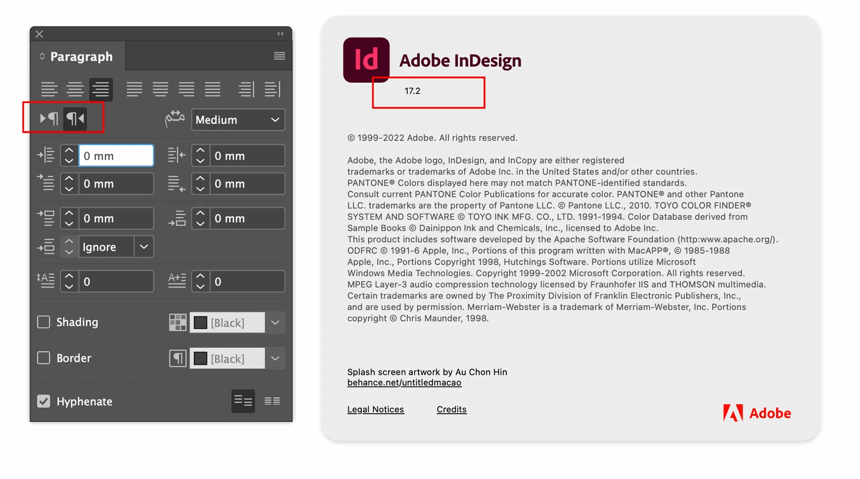This screenshot has width=860, height=479.
Task: Open the Shading color dropdown arrow
Action: pyautogui.click(x=275, y=322)
